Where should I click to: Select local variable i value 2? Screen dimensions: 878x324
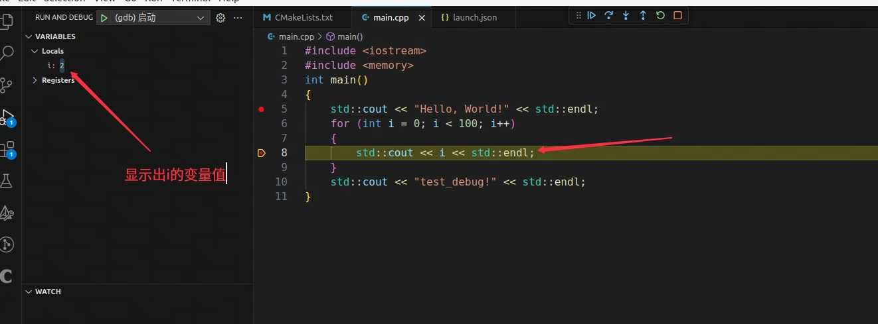(62, 66)
